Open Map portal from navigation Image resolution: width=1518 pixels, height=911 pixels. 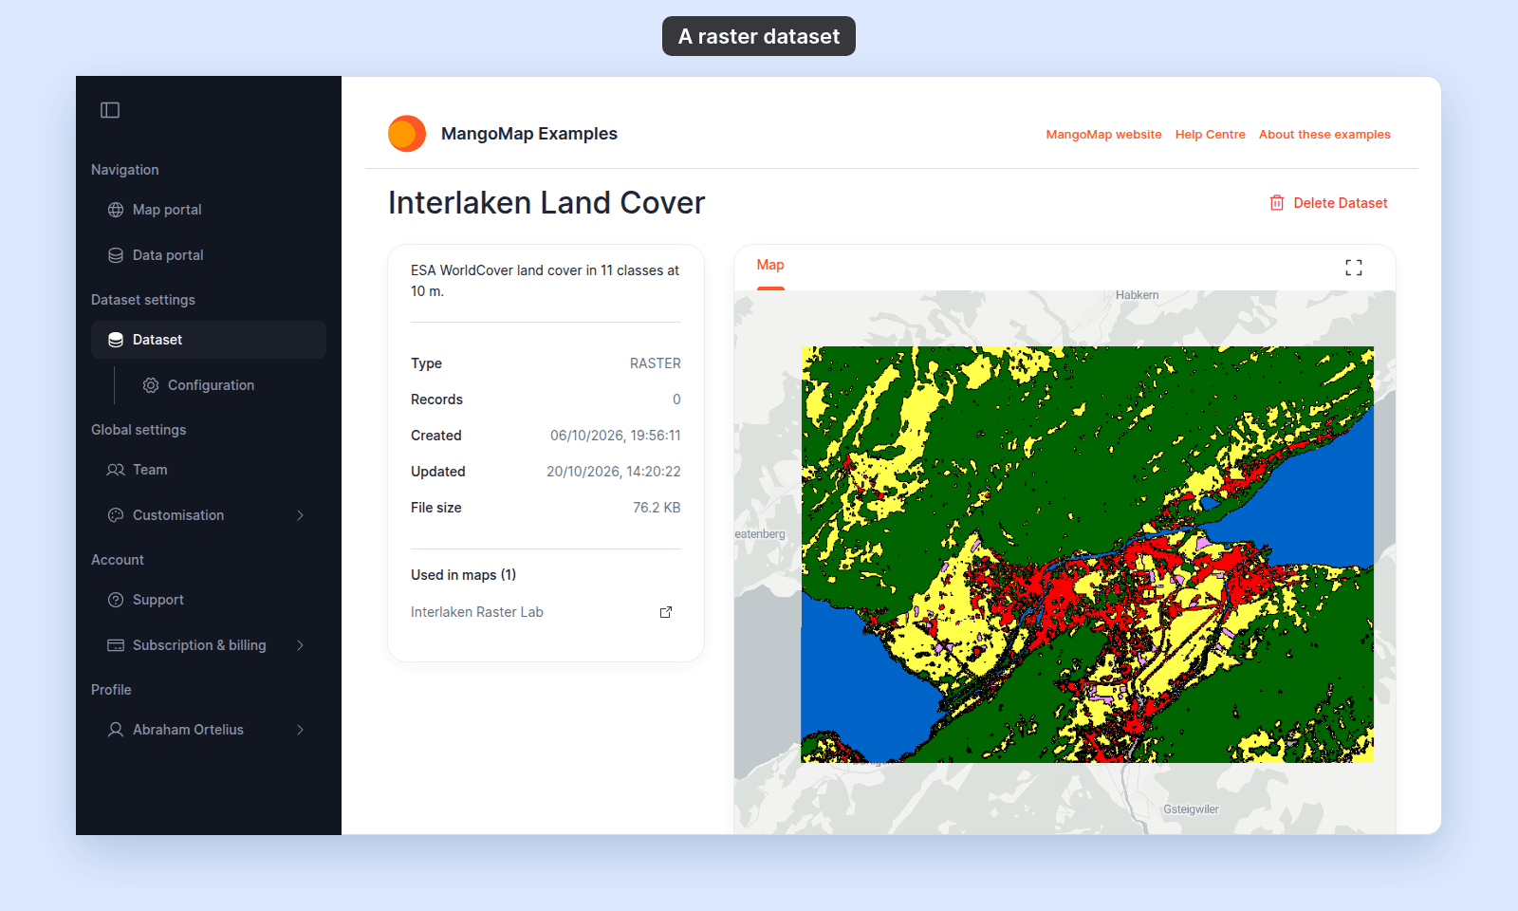pyautogui.click(x=209, y=210)
